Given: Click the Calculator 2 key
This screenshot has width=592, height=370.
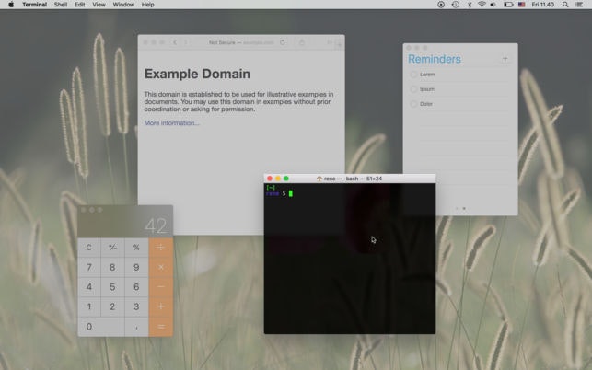Looking at the screenshot, I should (112, 306).
